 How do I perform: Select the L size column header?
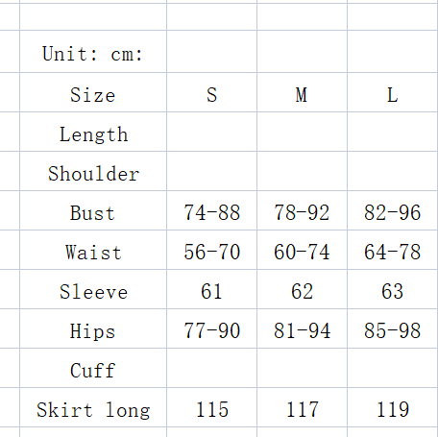click(x=393, y=92)
